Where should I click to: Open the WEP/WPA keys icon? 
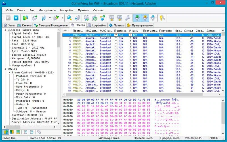point(162,18)
